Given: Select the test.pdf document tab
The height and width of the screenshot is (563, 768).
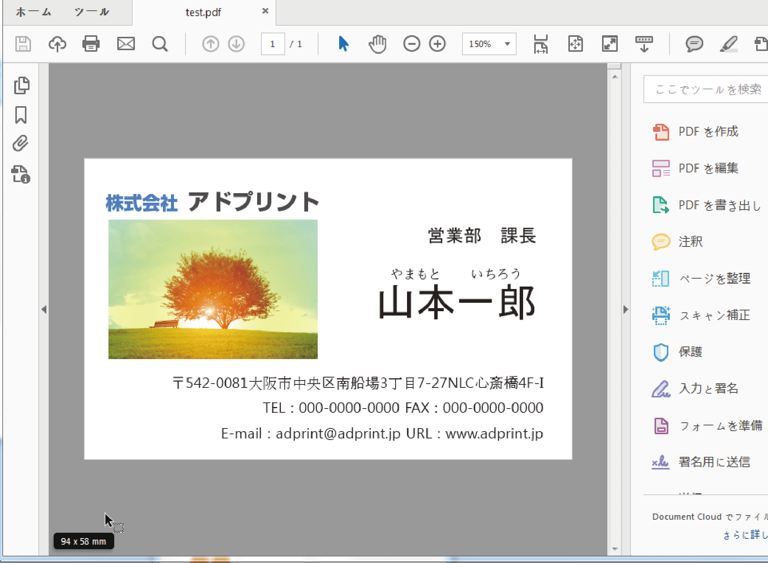Looking at the screenshot, I should click(x=203, y=12).
